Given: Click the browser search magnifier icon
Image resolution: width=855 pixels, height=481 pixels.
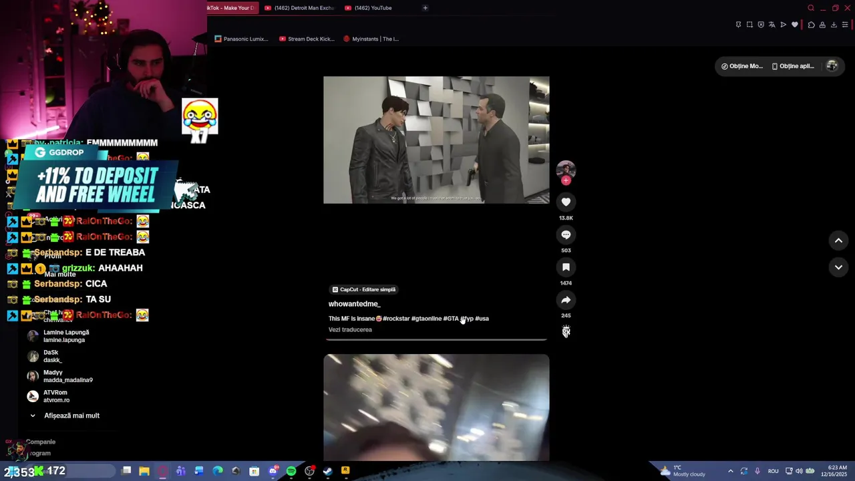Looking at the screenshot, I should [811, 8].
